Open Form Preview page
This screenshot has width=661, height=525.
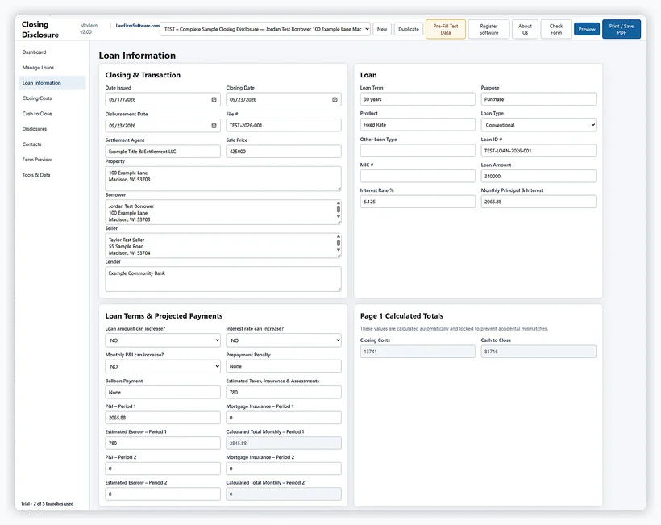click(36, 160)
